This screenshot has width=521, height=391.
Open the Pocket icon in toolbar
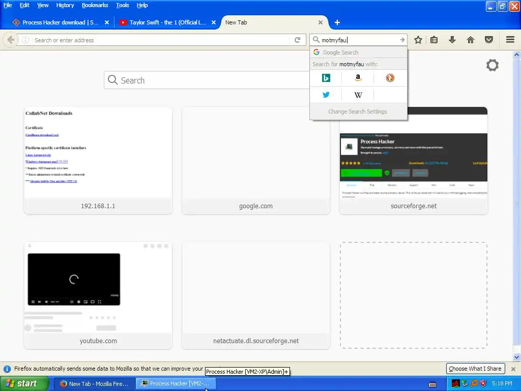point(489,40)
